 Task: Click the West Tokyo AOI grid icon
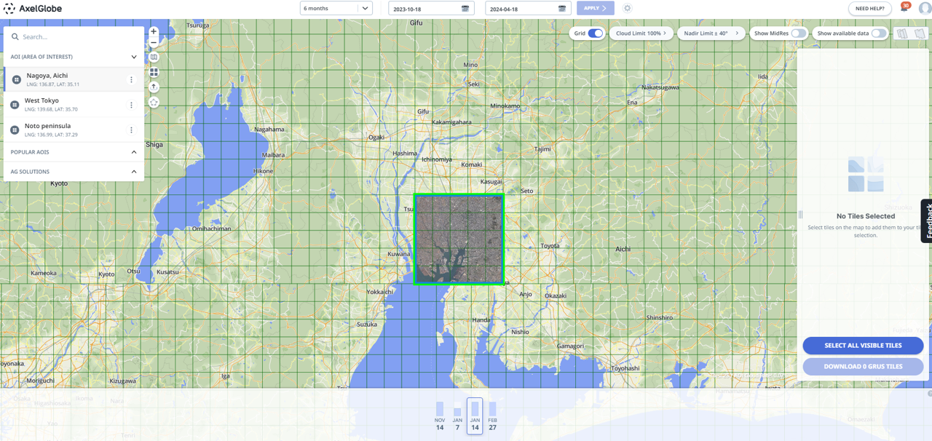[15, 105]
